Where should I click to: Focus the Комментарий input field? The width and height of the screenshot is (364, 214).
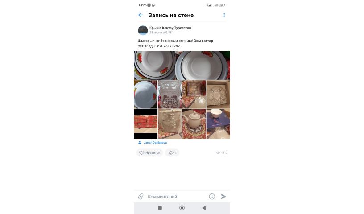point(177,197)
